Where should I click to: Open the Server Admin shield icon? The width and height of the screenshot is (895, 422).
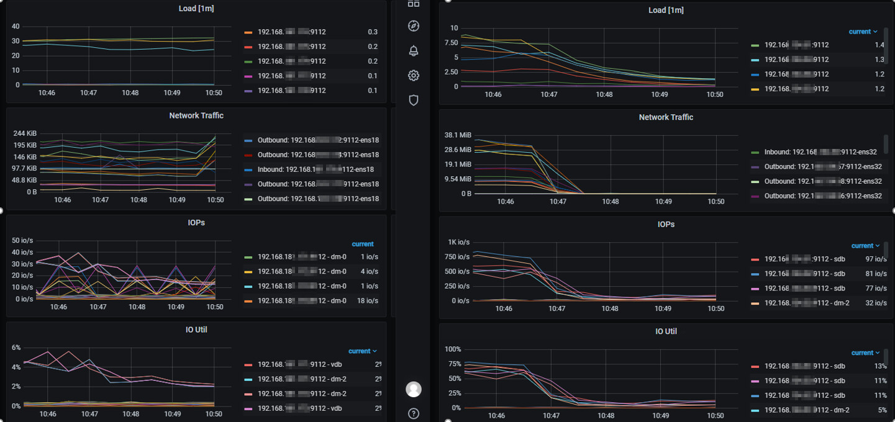tap(414, 100)
